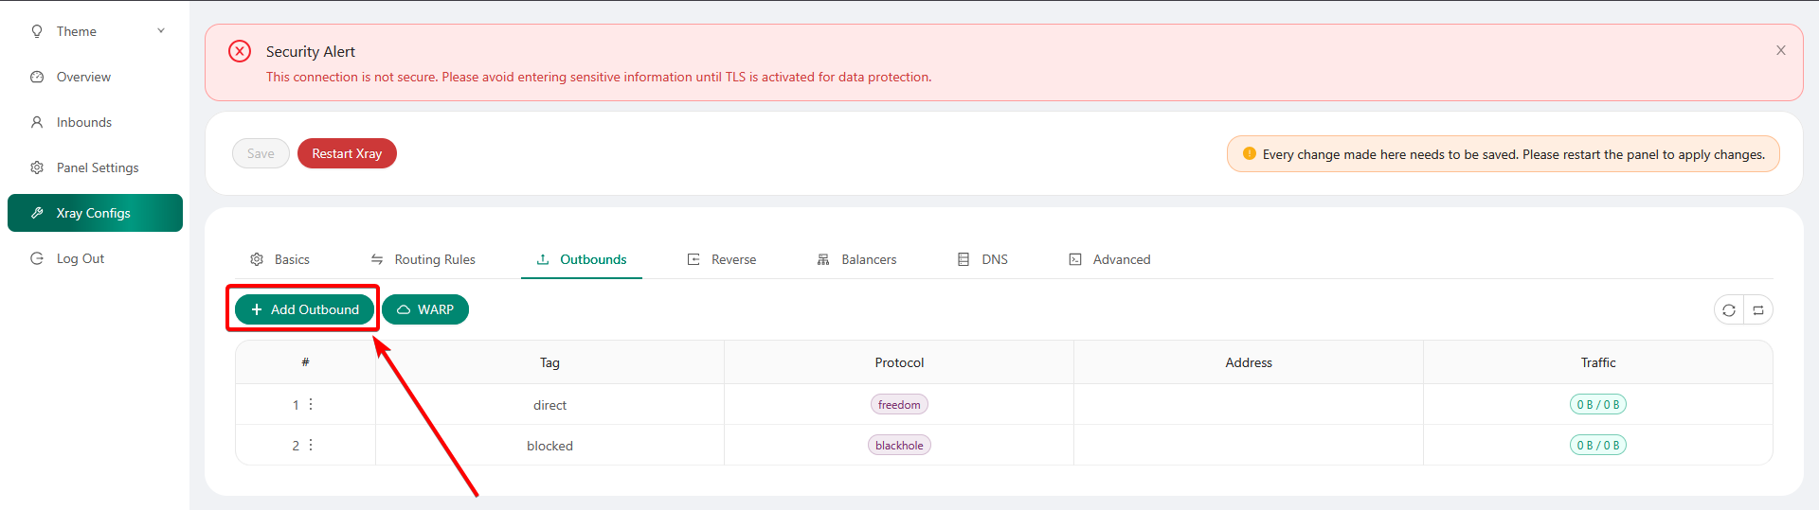Open the three-dot menu for row 1
Image resolution: width=1819 pixels, height=510 pixels.
311,404
